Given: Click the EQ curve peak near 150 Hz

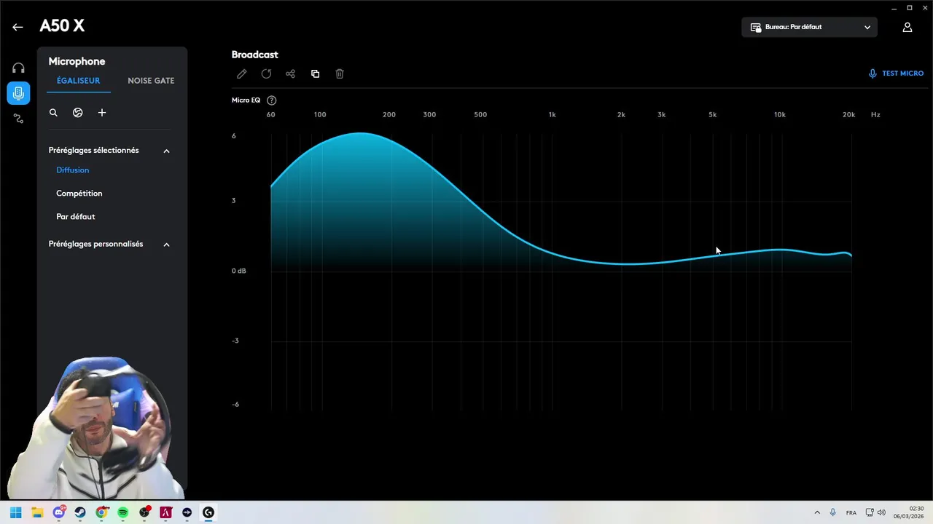Looking at the screenshot, I should 360,133.
